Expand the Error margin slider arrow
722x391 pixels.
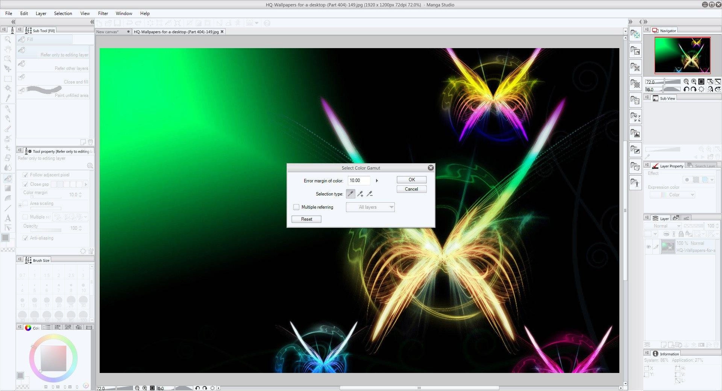pyautogui.click(x=377, y=181)
